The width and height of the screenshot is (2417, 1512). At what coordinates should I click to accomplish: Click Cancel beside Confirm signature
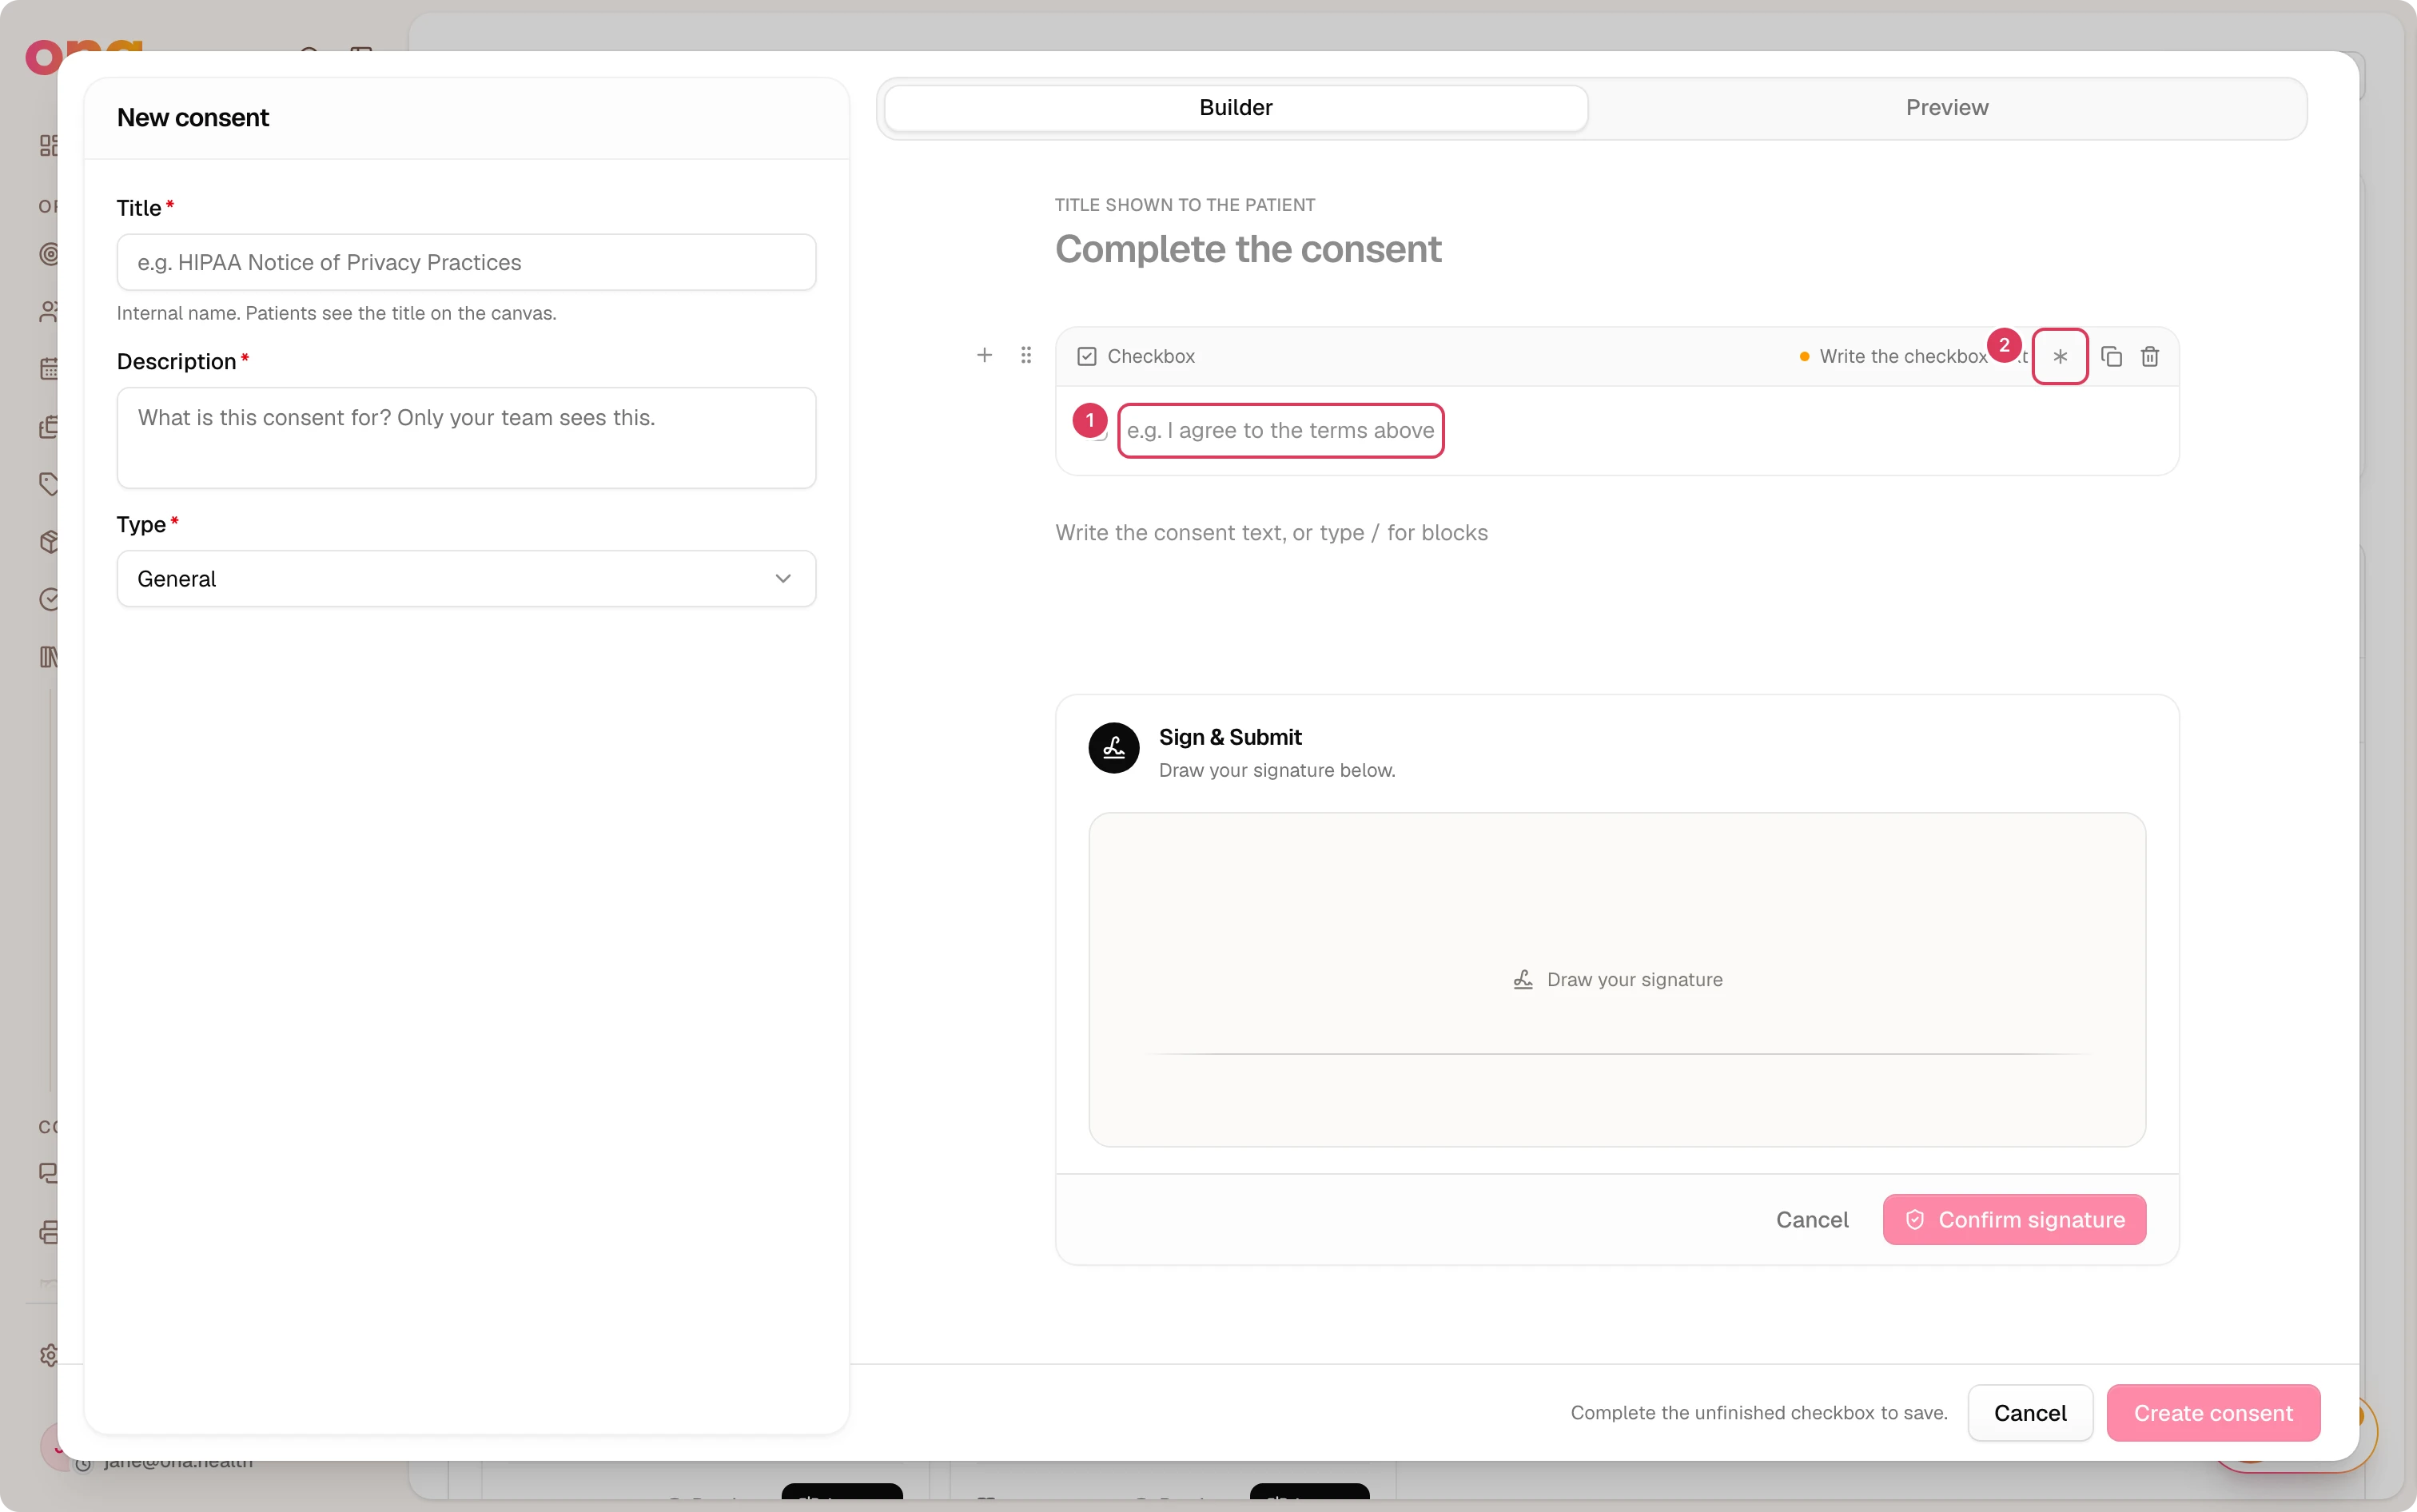[x=1811, y=1219]
